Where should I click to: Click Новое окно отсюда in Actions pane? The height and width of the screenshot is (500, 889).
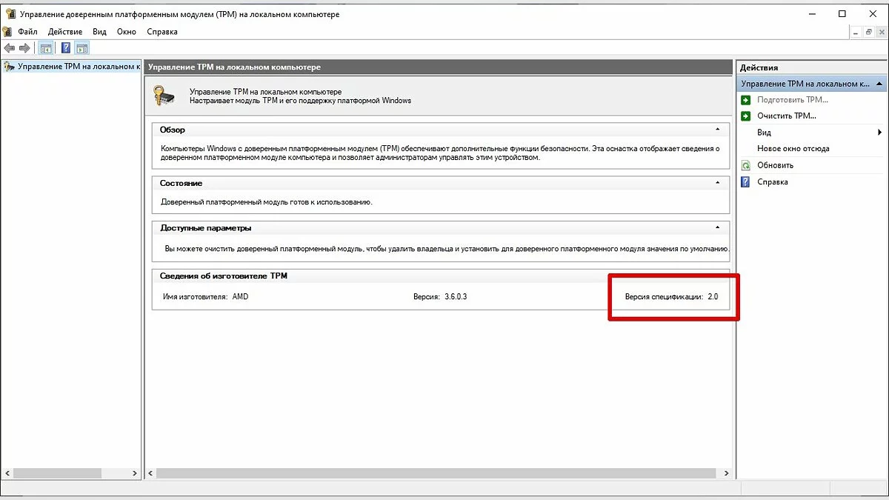tap(793, 149)
